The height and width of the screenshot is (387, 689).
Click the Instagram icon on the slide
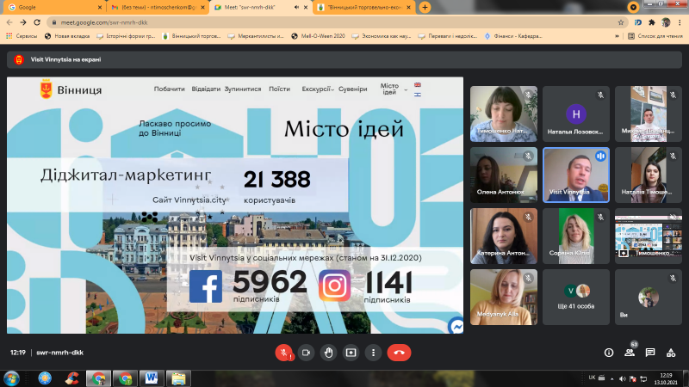334,286
